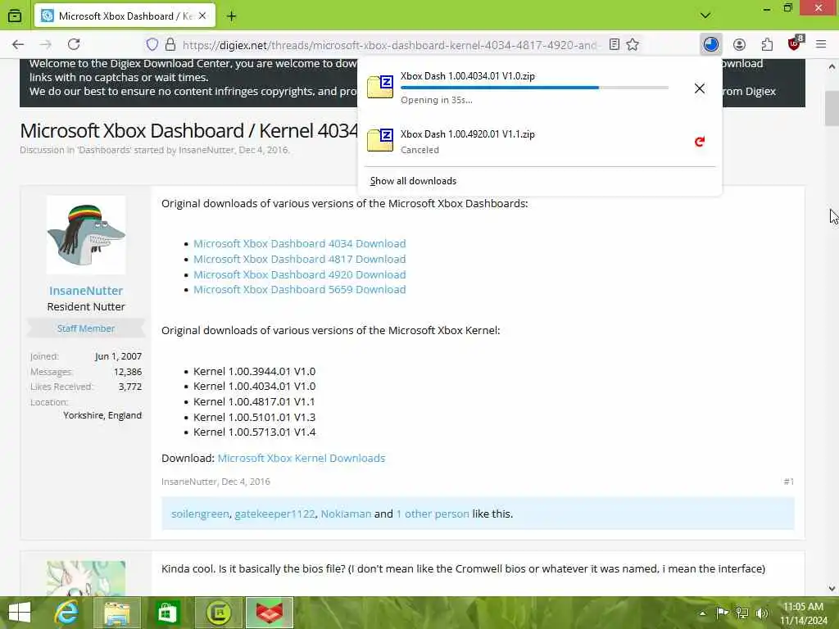Open the InsaneNutter profile name link
This screenshot has height=629, width=839.
[x=86, y=291]
